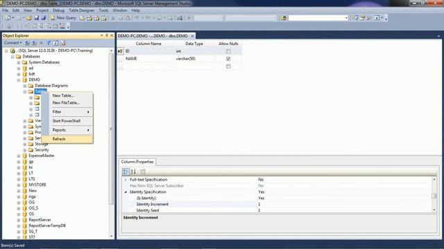
Task: Switch Column Properties to Categorized view
Action: point(126,172)
